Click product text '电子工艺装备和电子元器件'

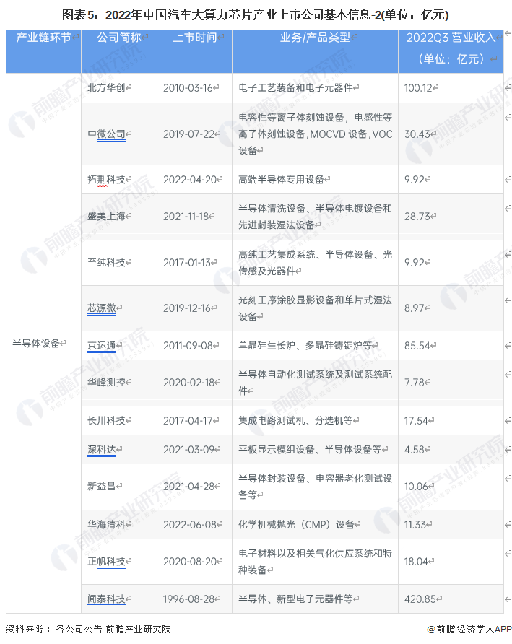pos(295,88)
